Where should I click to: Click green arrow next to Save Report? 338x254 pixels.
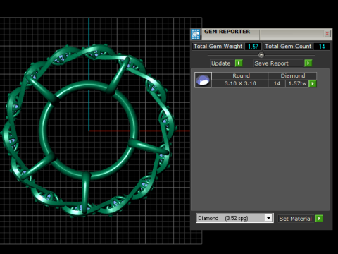(308, 64)
